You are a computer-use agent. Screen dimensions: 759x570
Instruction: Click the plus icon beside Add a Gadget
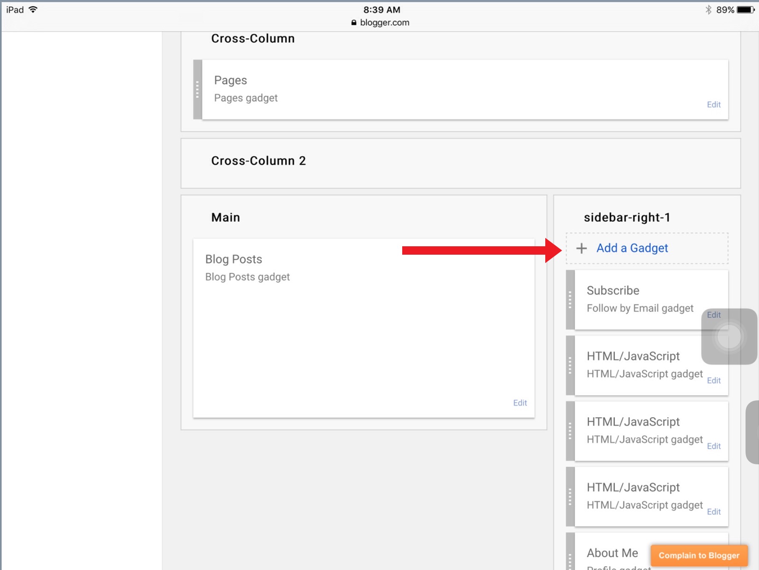click(581, 248)
